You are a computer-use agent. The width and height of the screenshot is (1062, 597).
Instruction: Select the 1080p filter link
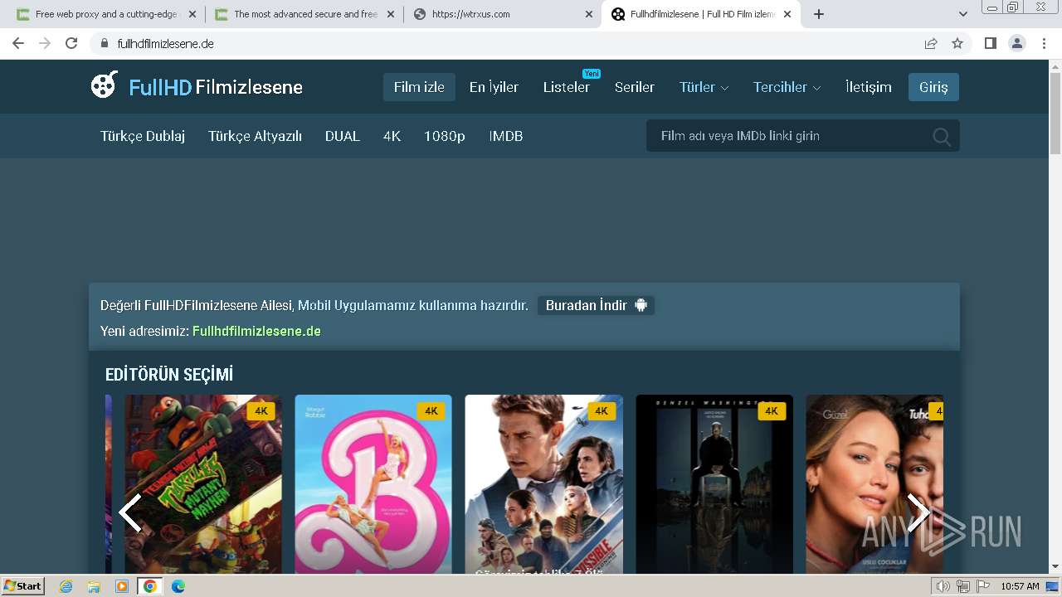click(x=445, y=136)
